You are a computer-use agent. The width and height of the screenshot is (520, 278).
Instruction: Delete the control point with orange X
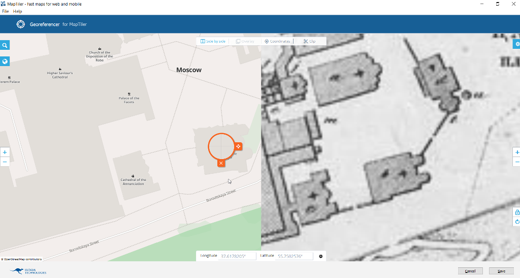coord(221,163)
